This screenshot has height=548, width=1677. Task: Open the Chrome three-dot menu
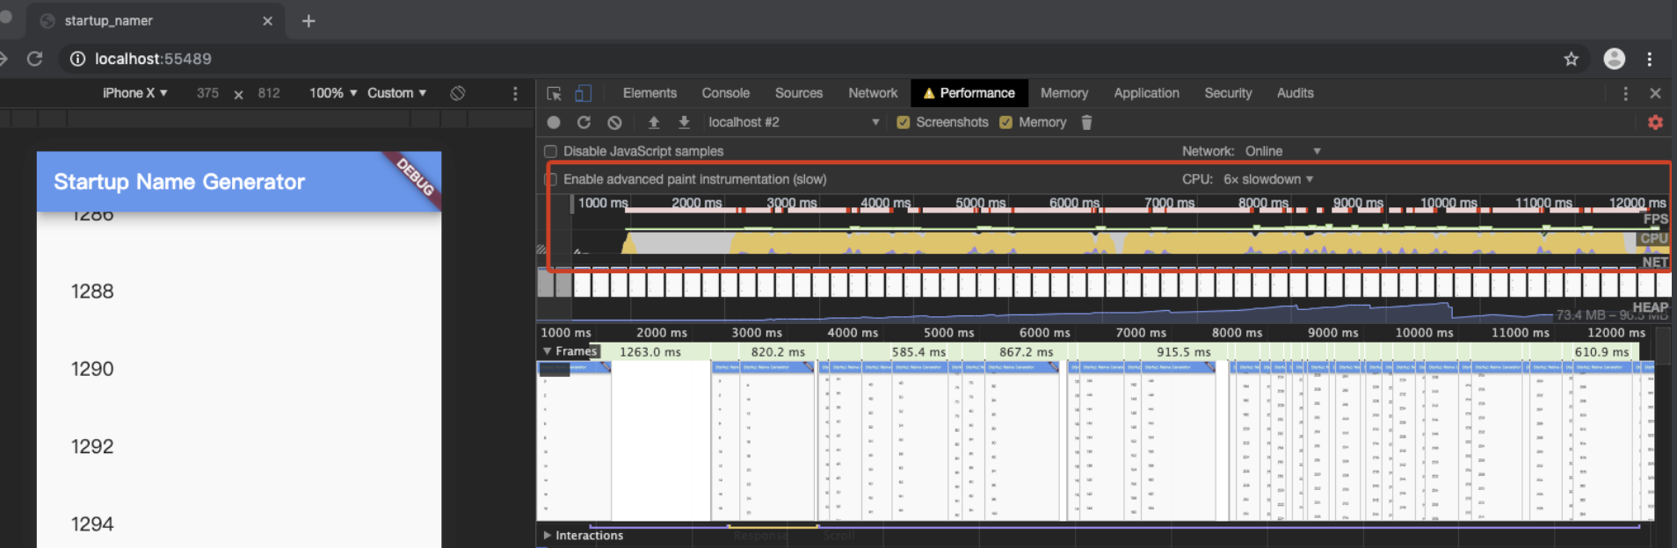click(x=1649, y=59)
